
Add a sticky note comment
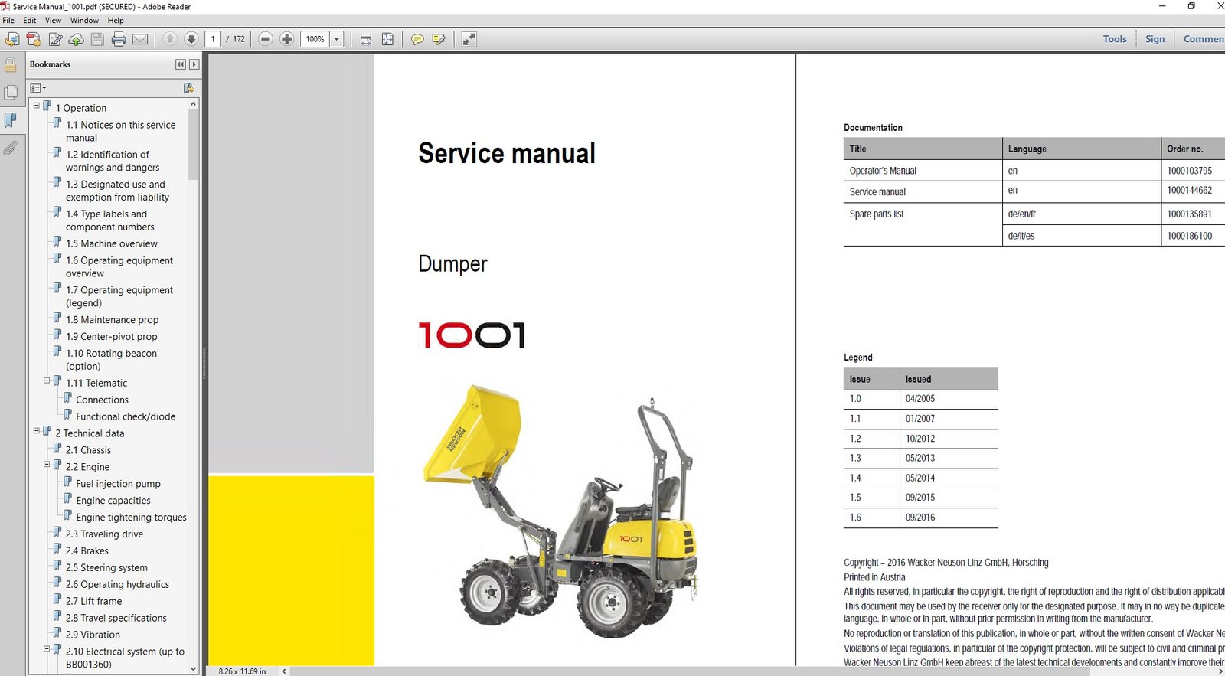[x=417, y=39]
